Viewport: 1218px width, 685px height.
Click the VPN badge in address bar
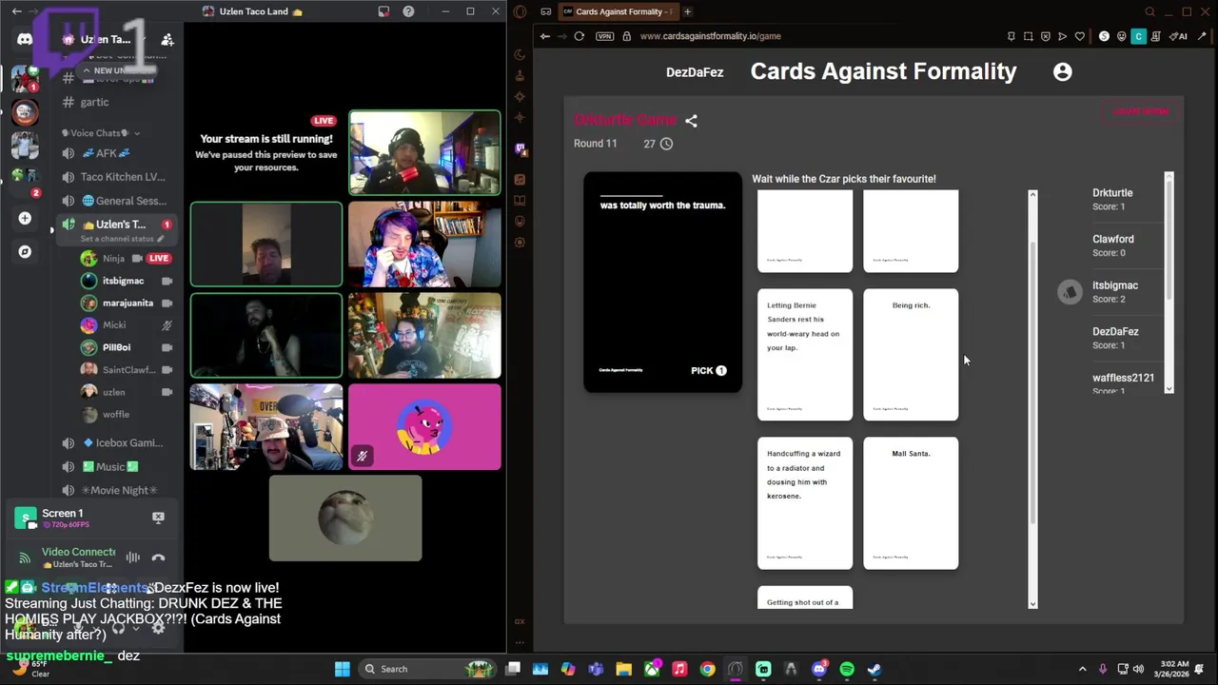pyautogui.click(x=605, y=36)
